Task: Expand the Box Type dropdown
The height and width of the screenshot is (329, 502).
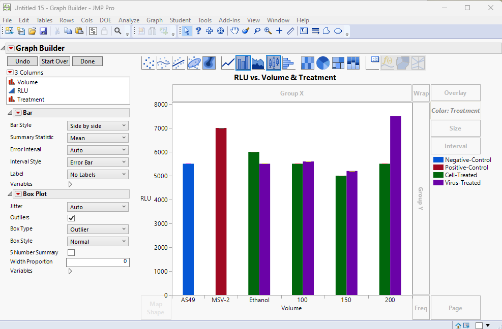Action: click(98, 229)
